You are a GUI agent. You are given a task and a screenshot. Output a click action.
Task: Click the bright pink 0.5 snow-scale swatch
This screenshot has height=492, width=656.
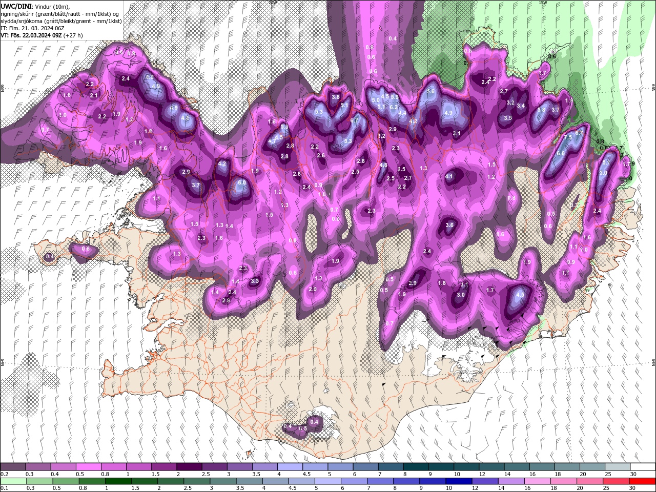pos(88,467)
